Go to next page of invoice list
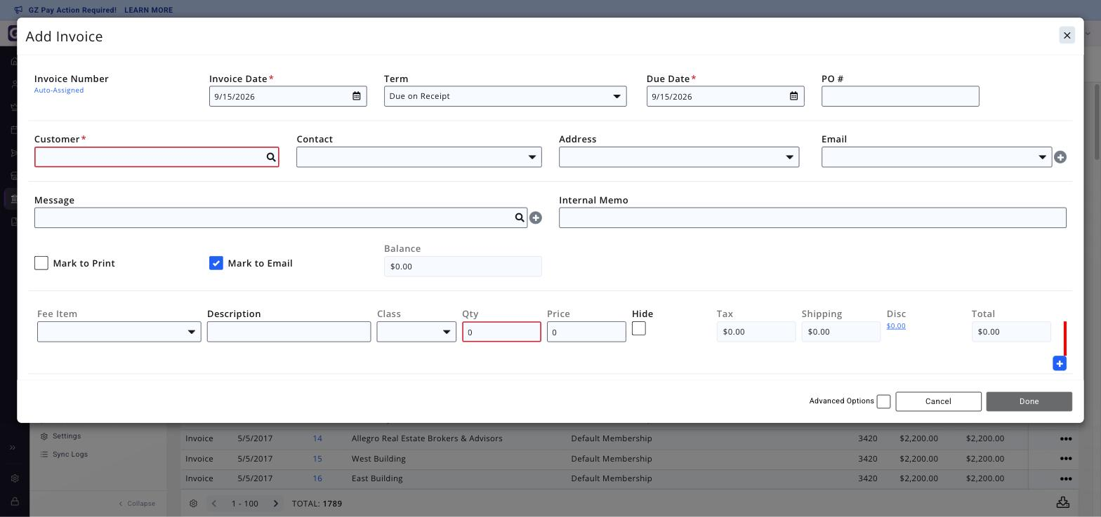 [276, 504]
